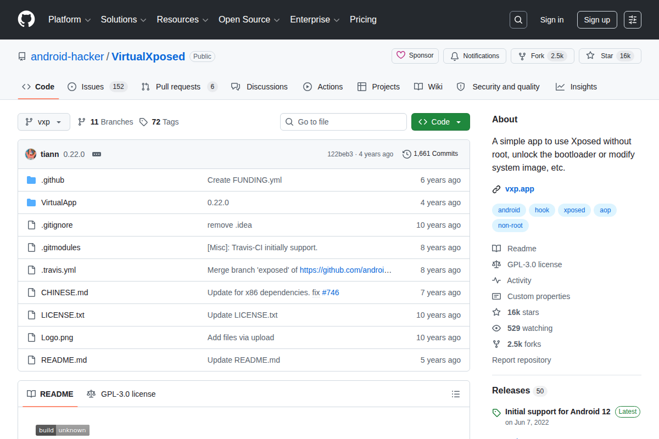Open the vxp branch selector dropdown

44,122
